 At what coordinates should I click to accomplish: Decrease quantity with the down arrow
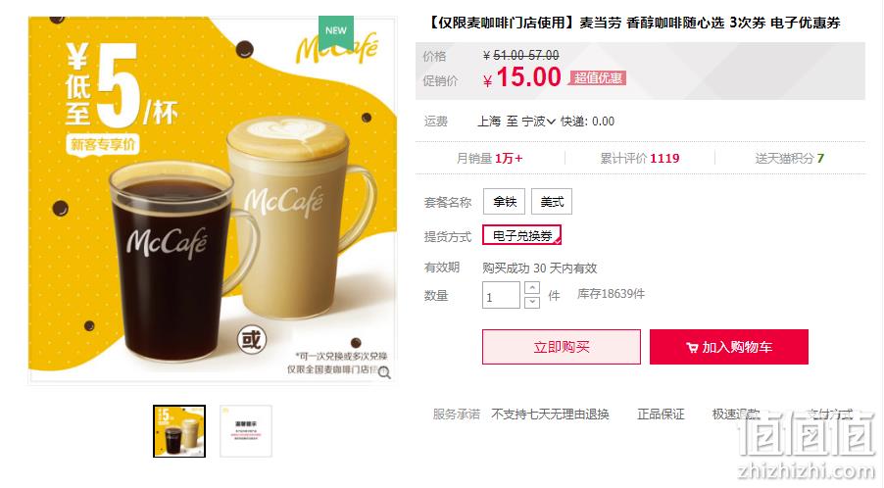point(531,302)
